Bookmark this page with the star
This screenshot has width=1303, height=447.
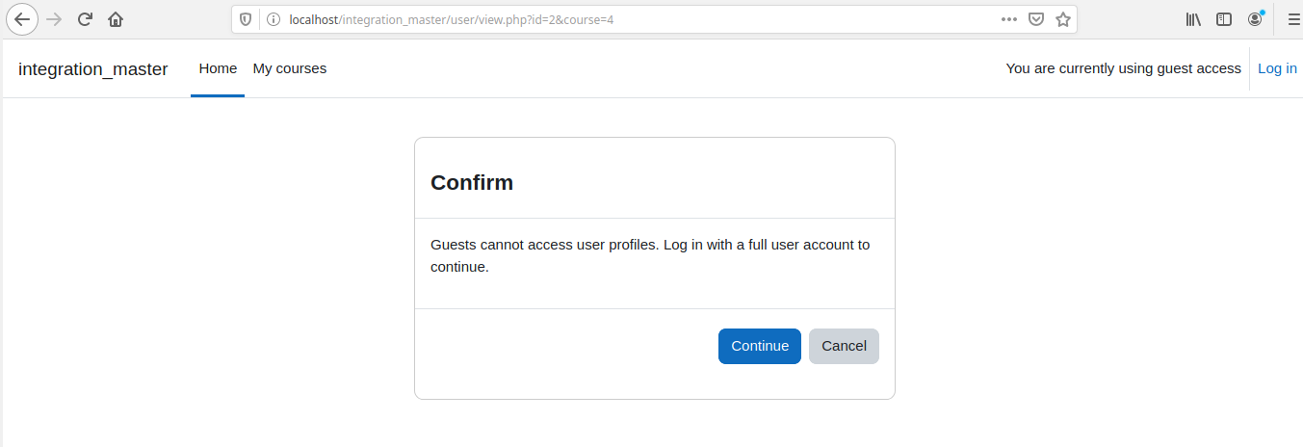[x=1063, y=19]
